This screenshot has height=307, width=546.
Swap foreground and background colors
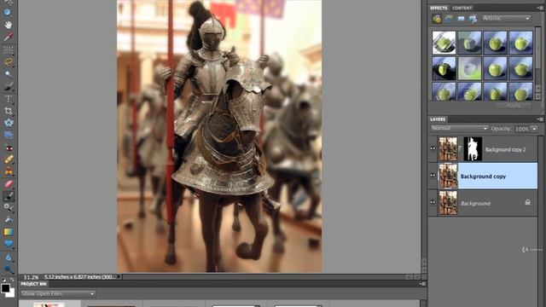pyautogui.click(x=12, y=280)
